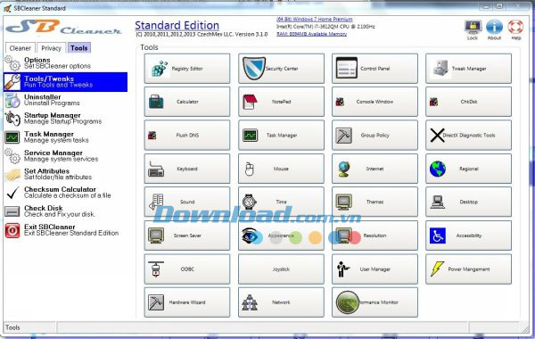Click the Standard Edition heading link
The image size is (535, 339).
coord(177,25)
